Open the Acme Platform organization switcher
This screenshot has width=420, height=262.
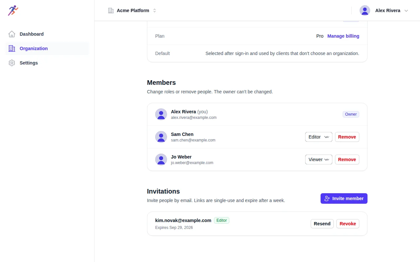click(132, 10)
